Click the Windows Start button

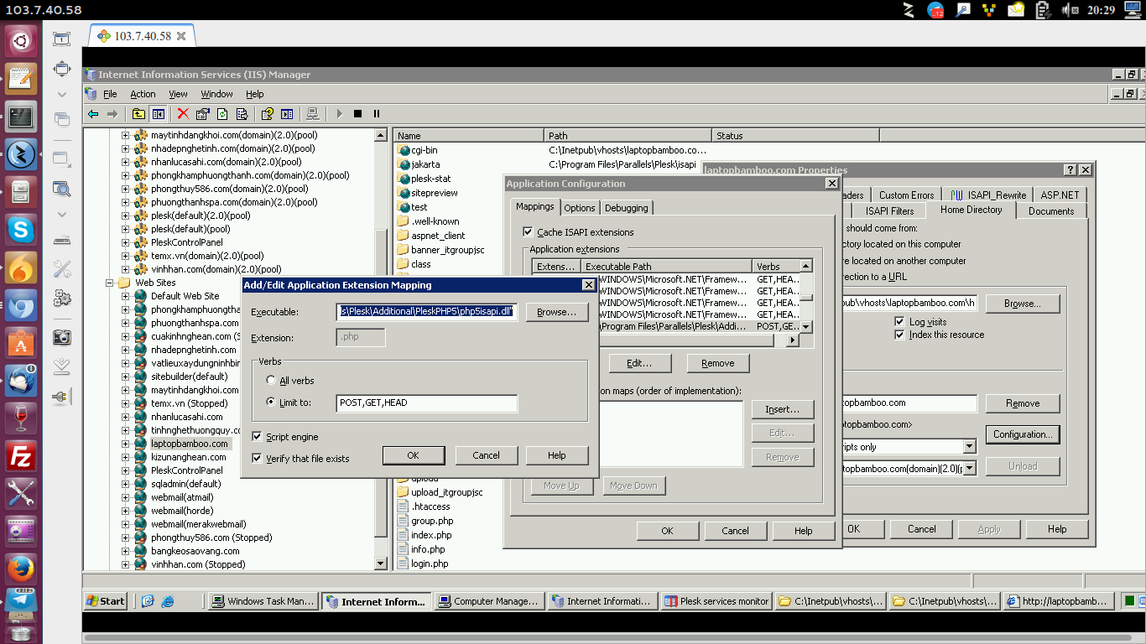[x=106, y=601]
